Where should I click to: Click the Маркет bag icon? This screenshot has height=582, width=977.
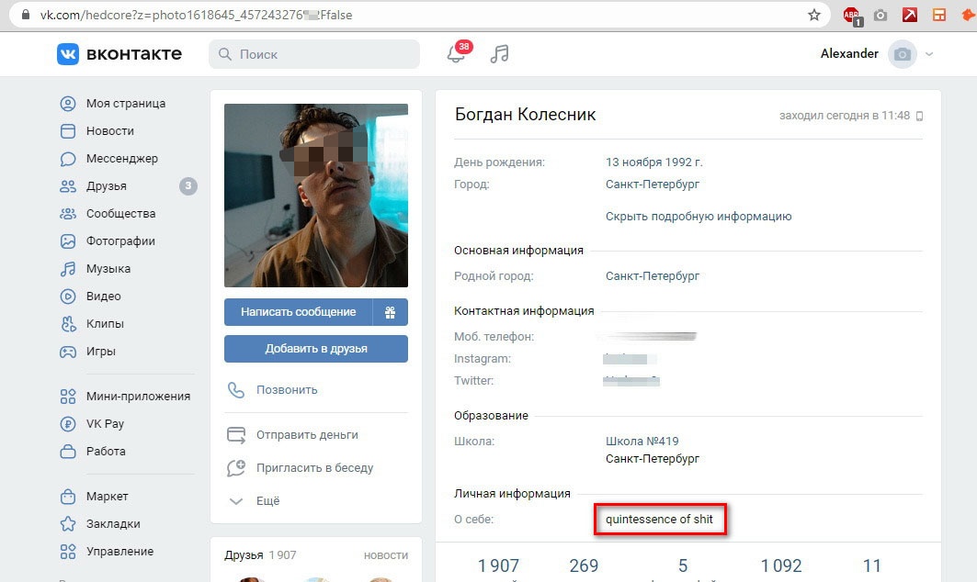pos(67,497)
